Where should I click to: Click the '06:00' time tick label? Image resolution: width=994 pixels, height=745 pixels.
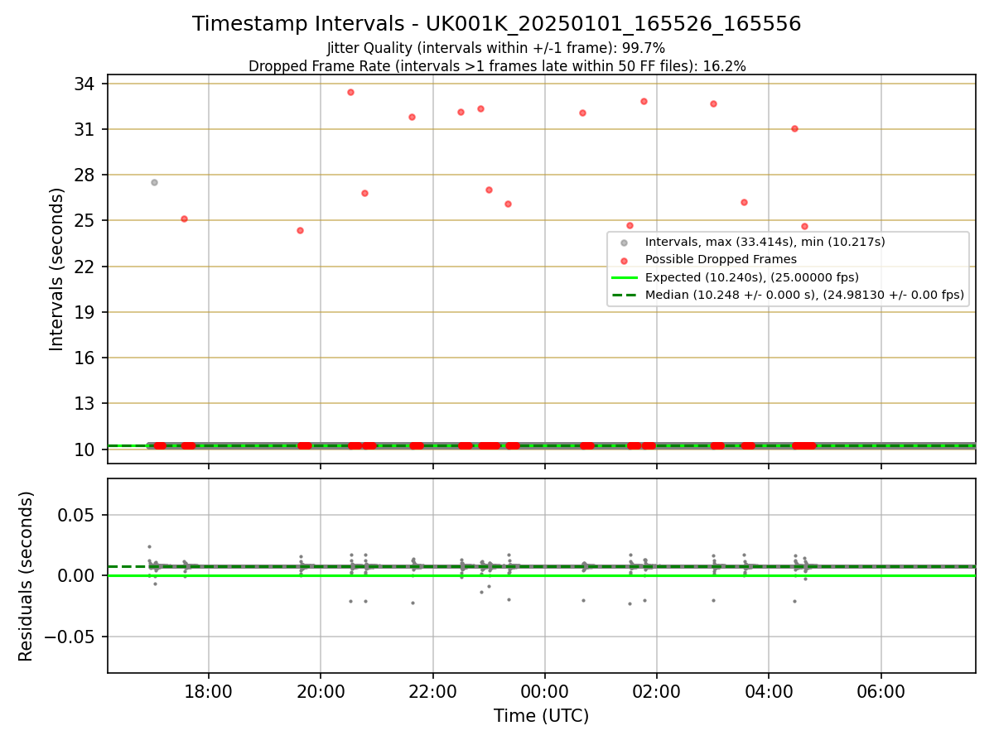coord(881,692)
